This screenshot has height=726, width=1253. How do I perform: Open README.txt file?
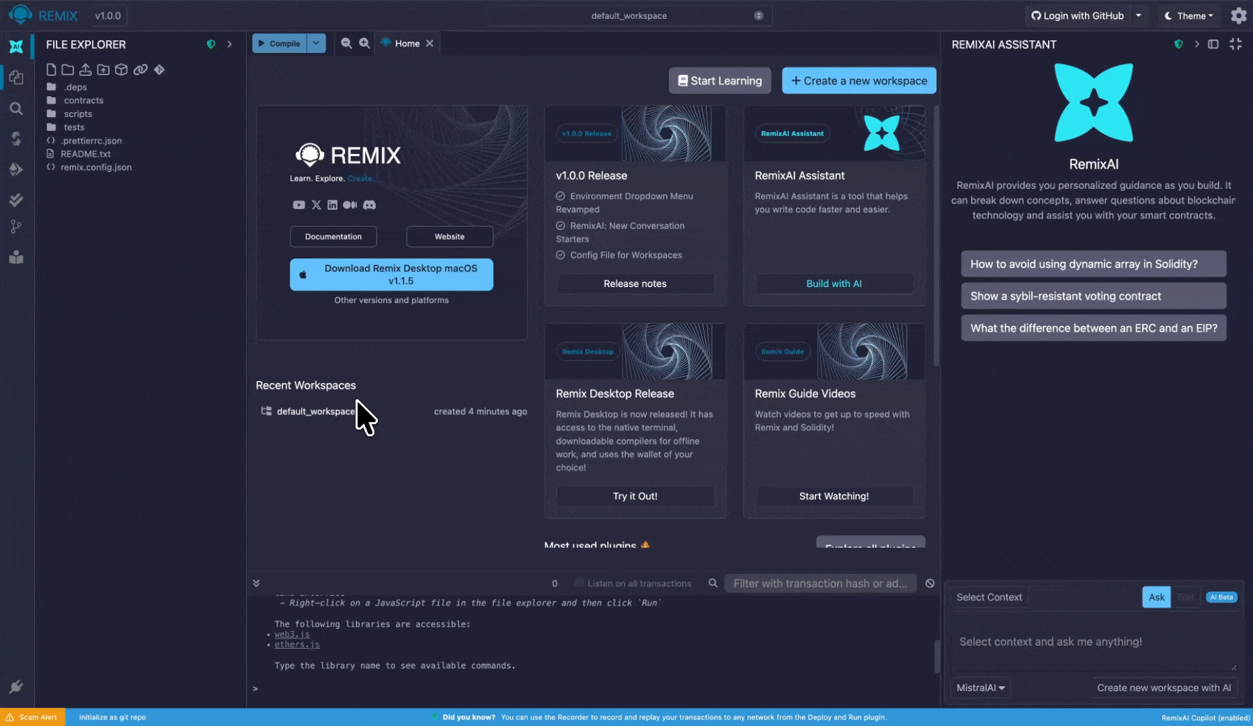85,154
